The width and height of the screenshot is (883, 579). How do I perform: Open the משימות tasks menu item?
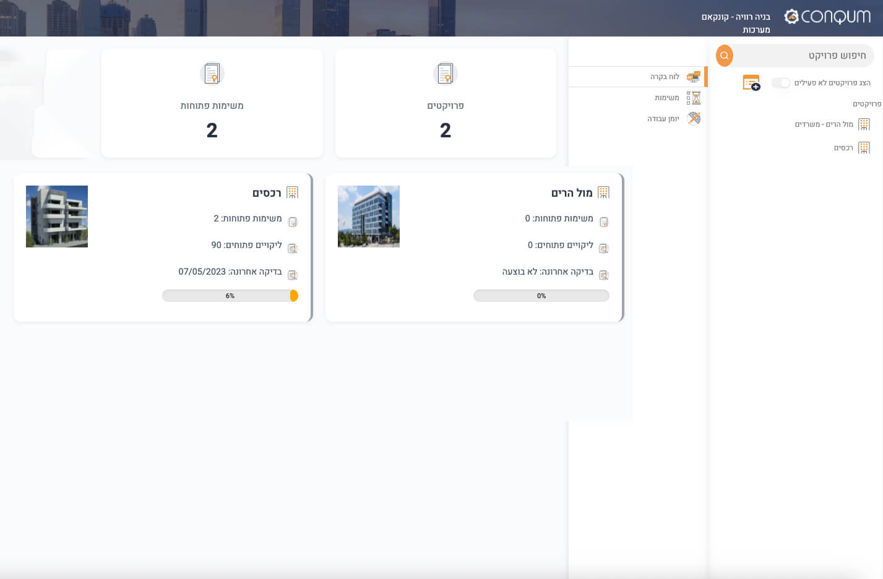[x=666, y=98]
